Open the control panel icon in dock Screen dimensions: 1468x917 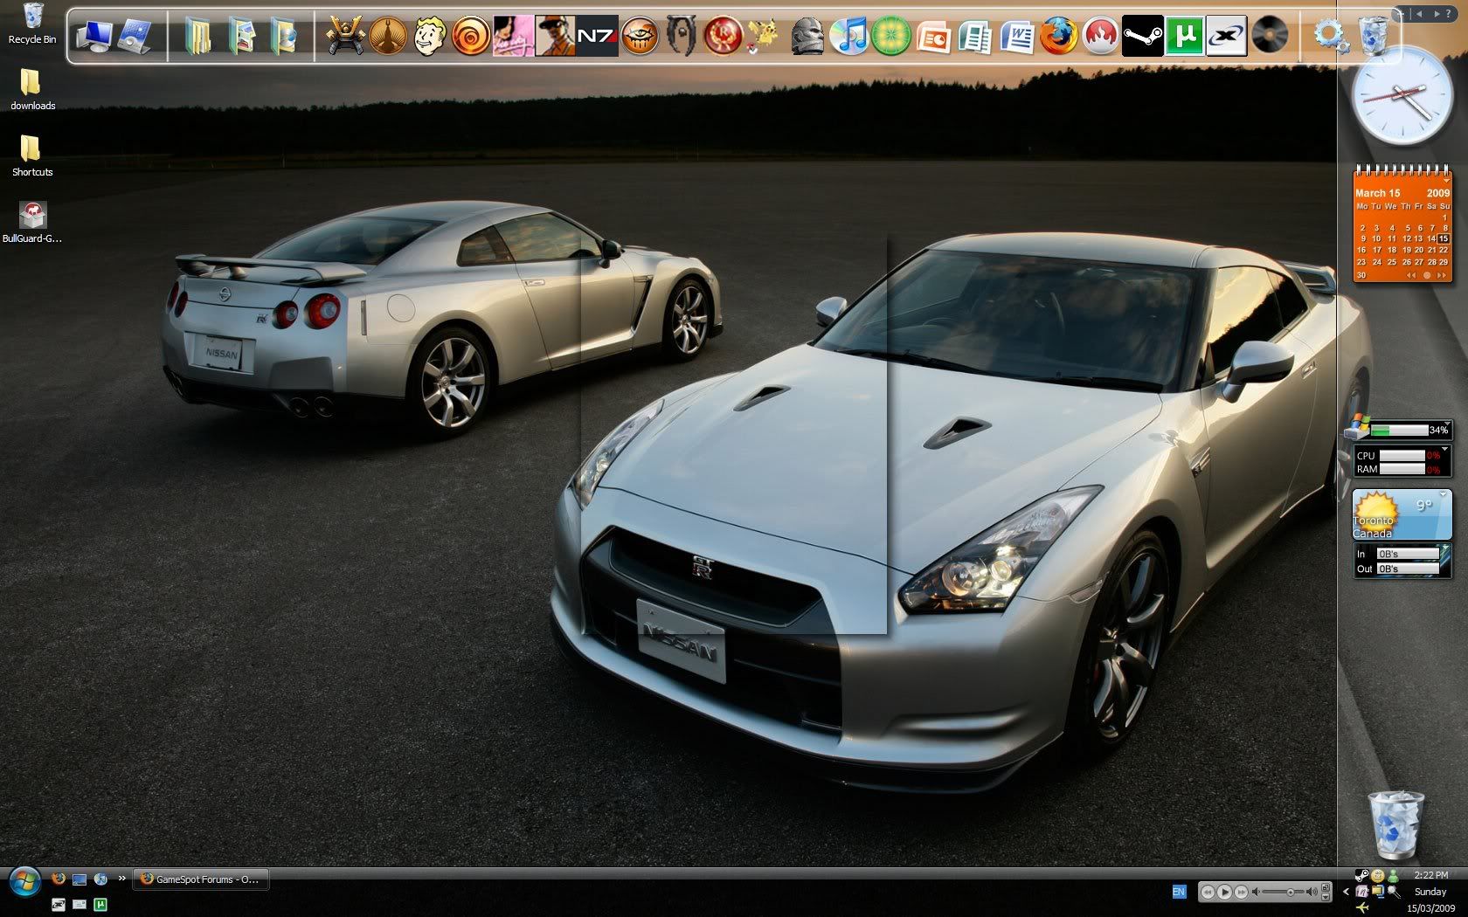click(135, 36)
